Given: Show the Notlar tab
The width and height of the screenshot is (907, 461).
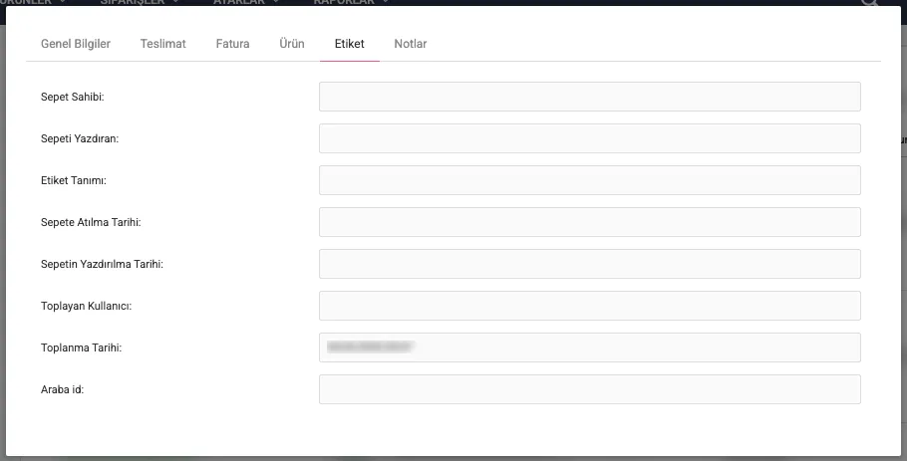Looking at the screenshot, I should 411,44.
